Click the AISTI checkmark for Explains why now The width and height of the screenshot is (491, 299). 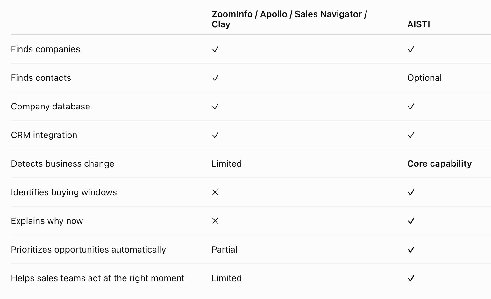[411, 221]
